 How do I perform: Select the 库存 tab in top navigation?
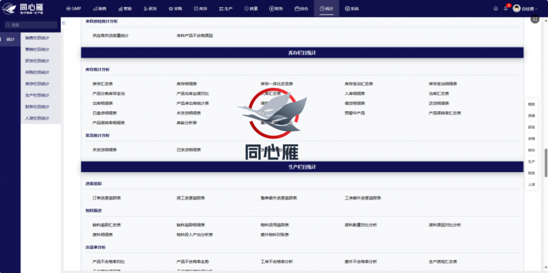[x=200, y=8]
